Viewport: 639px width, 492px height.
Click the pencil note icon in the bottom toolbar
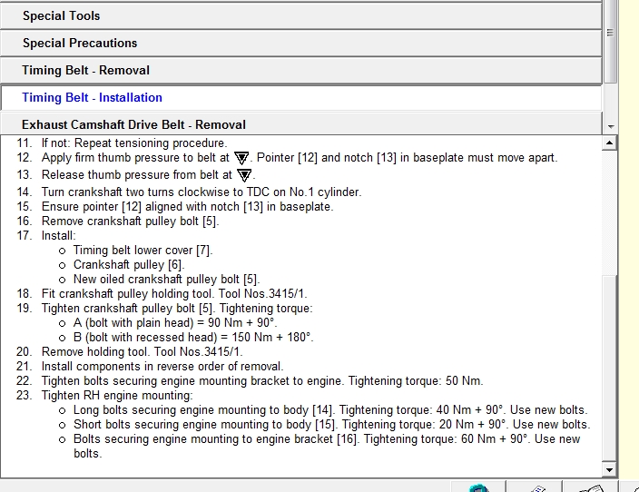pos(536,488)
